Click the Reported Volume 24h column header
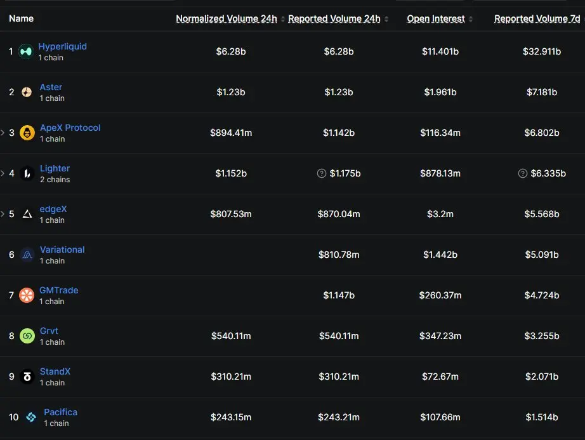The height and width of the screenshot is (440, 585). pos(334,18)
